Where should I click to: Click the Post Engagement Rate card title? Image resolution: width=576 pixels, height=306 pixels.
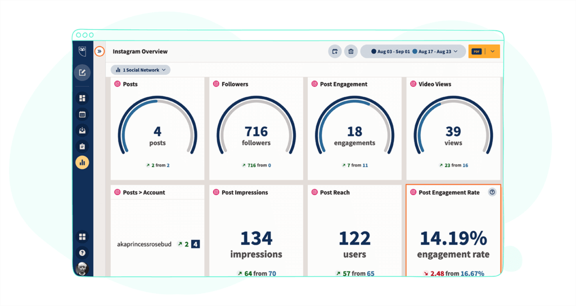449,192
